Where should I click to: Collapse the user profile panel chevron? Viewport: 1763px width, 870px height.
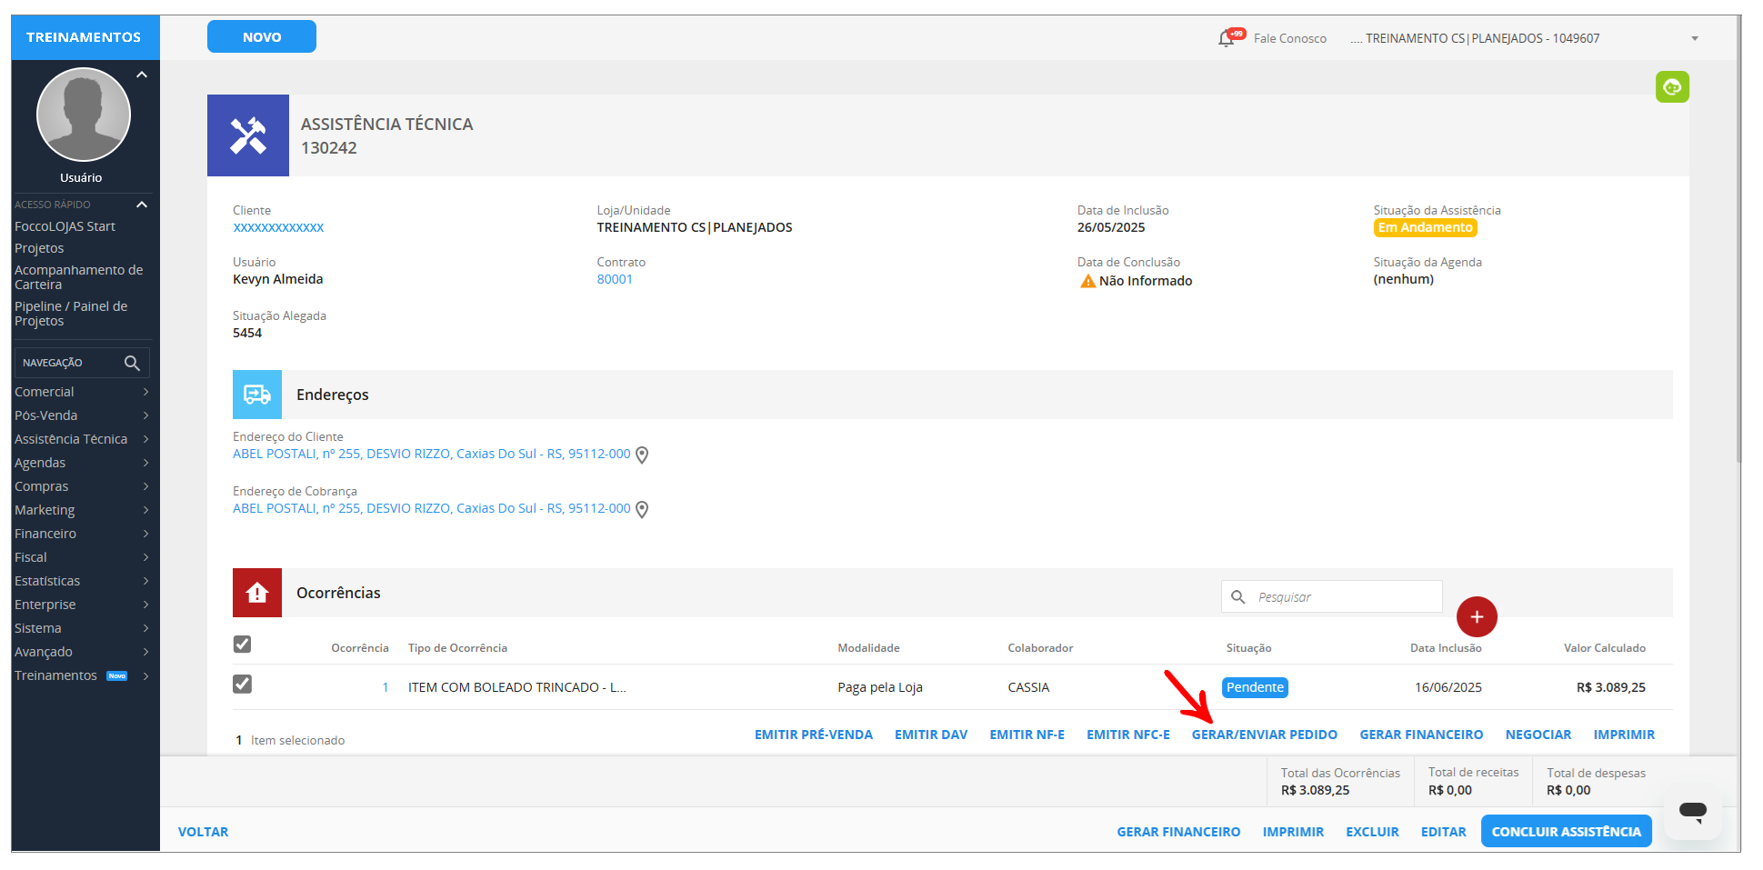coord(142,75)
